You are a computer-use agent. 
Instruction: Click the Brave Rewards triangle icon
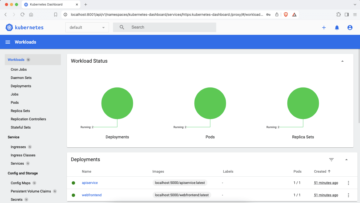[x=294, y=15]
